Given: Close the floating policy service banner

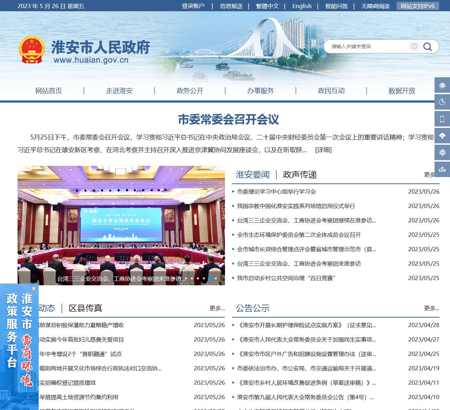Looking at the screenshot, I should point(34,288).
